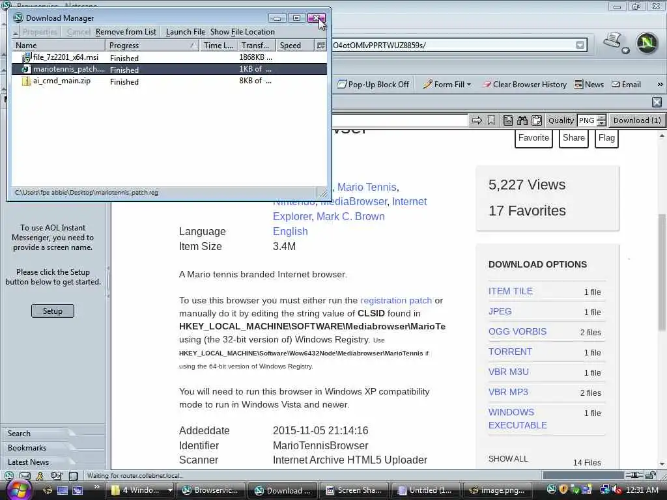Image resolution: width=667 pixels, height=500 pixels.
Task: Click the security lock icon in status bar
Action: point(651,475)
